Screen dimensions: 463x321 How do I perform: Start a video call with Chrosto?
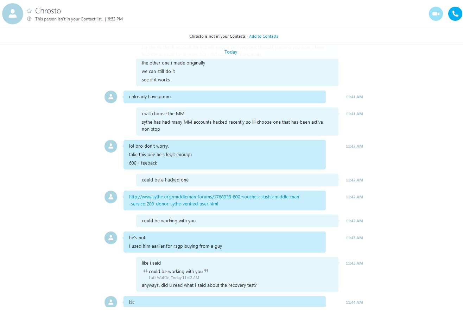(436, 14)
